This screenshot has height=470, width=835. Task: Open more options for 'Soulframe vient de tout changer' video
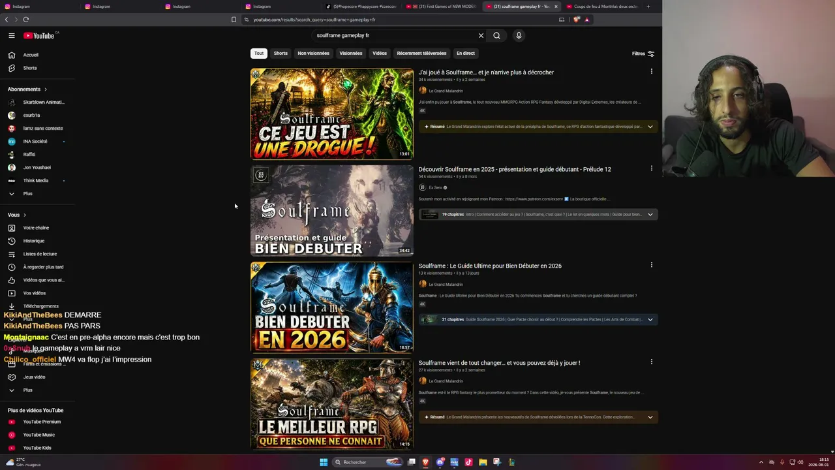(x=651, y=362)
